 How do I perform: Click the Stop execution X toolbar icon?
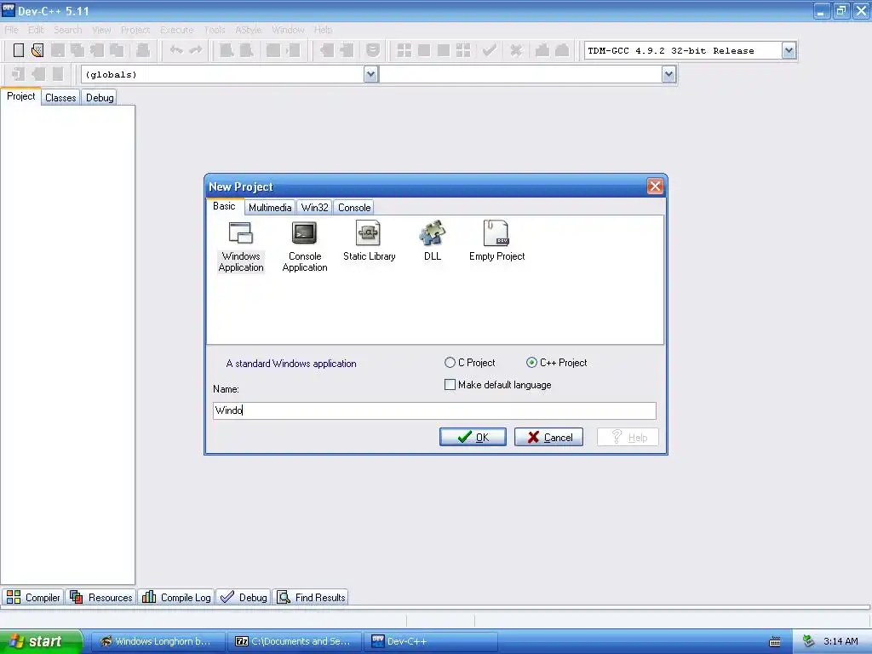[516, 50]
